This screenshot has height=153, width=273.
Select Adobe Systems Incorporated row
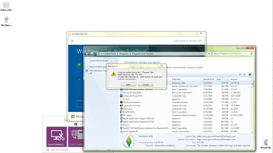[185, 86]
